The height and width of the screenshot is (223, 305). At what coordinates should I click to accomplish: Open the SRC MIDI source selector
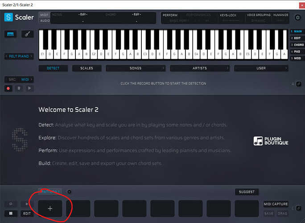tap(19, 79)
